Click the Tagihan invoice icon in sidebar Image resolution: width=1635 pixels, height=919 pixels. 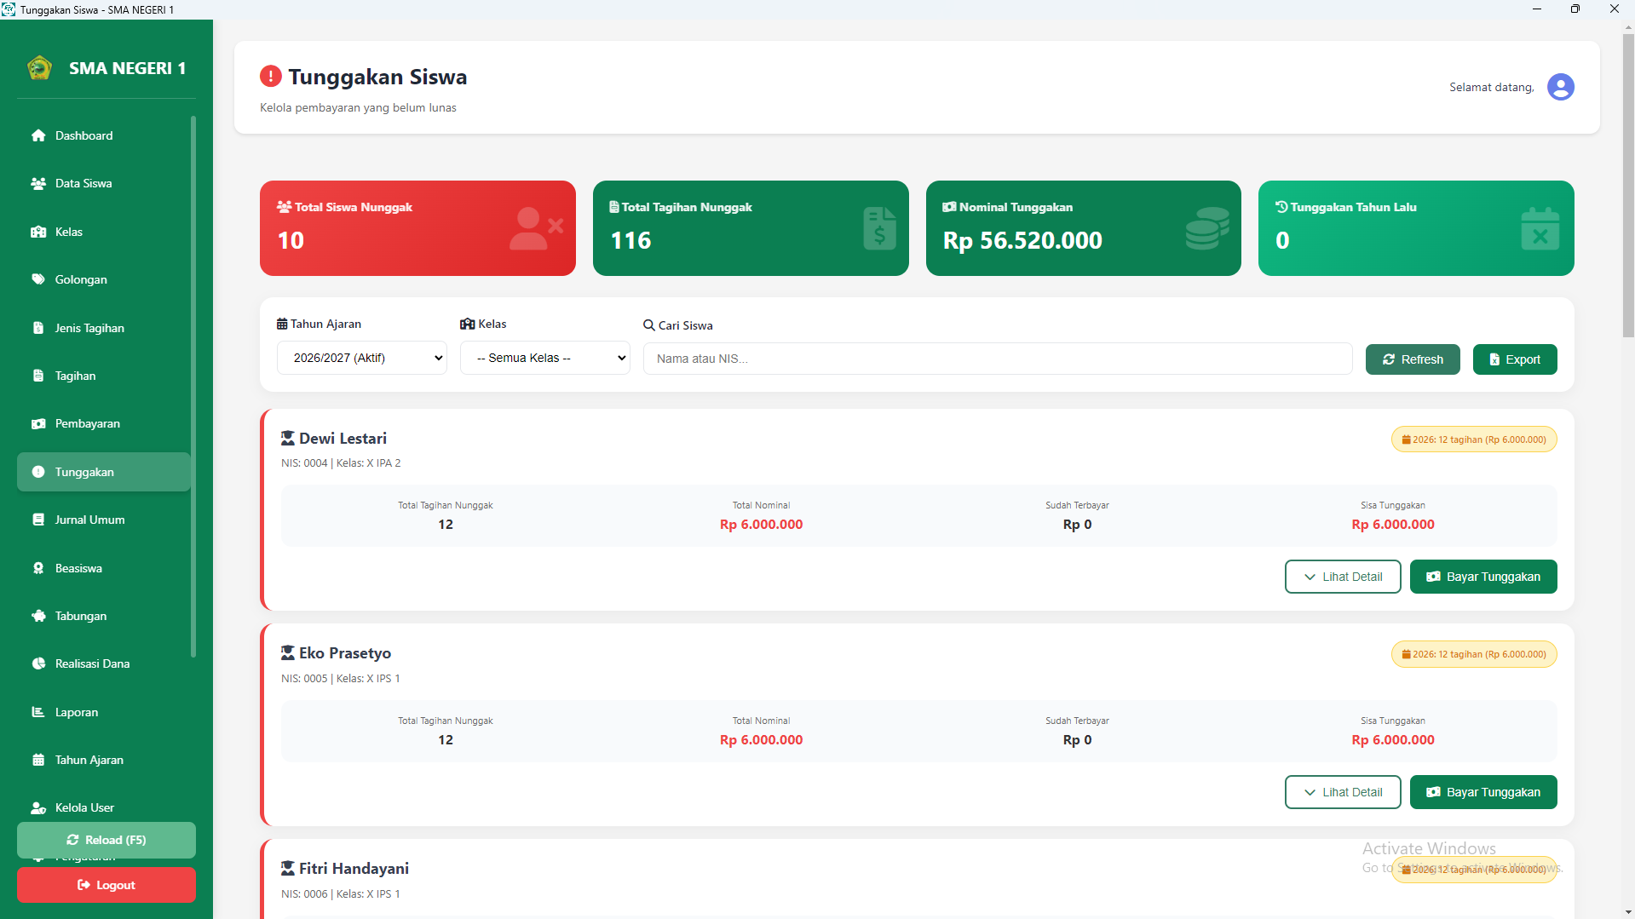point(38,376)
